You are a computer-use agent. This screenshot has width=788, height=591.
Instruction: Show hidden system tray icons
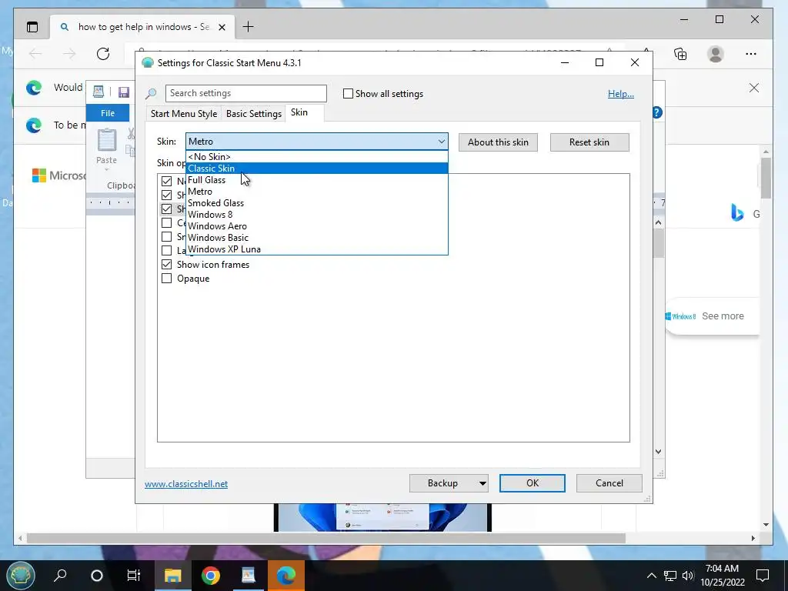pyautogui.click(x=651, y=576)
